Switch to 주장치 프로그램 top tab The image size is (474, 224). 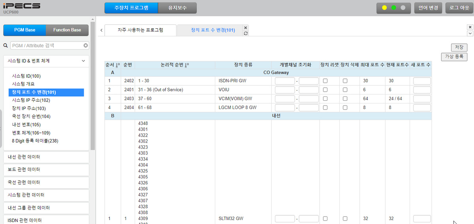131,8
